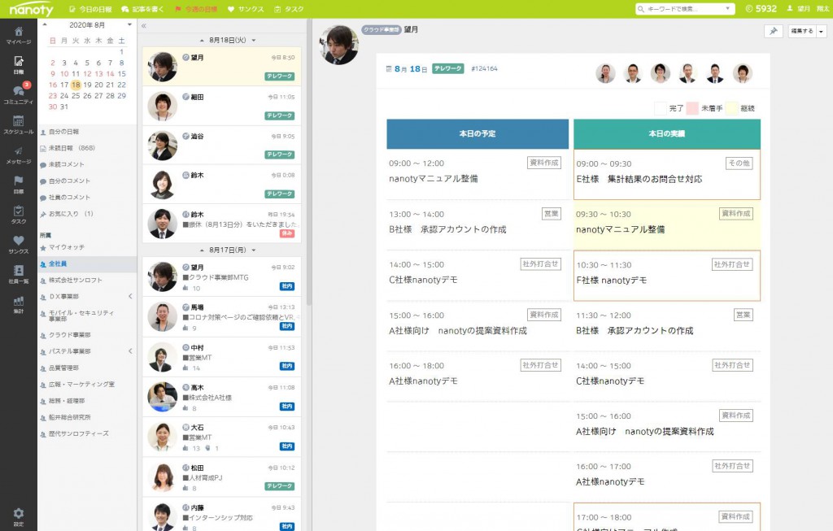Open 渋谷's report from 9:05
Viewport: 833px width, 531px height.
(221, 145)
